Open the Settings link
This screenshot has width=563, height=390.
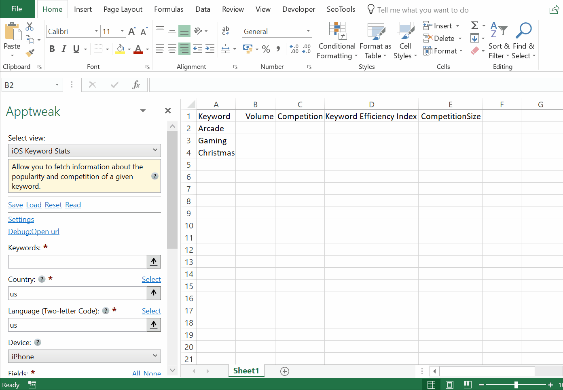(21, 220)
